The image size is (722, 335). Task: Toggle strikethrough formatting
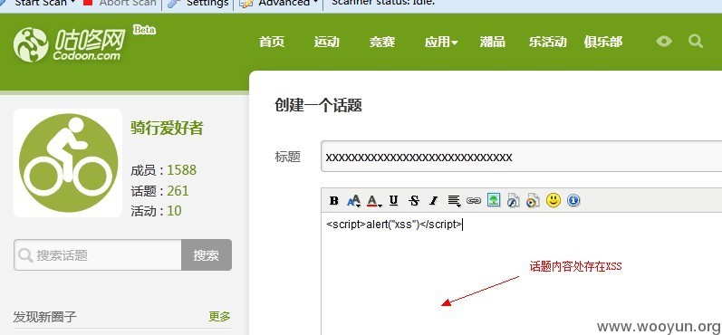pyautogui.click(x=414, y=201)
